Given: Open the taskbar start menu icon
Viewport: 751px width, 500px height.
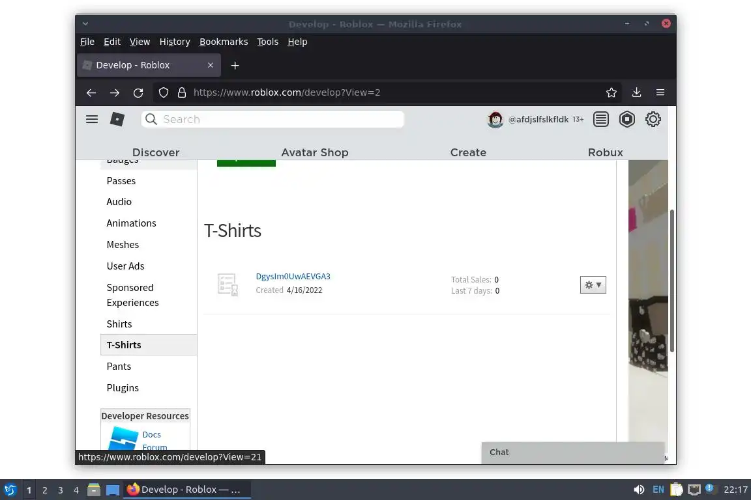Looking at the screenshot, I should (x=10, y=490).
